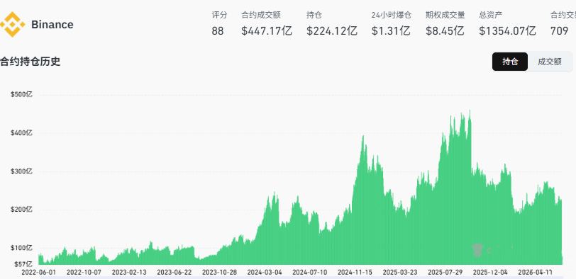Click the time range slider bar below chart
Screen dimensions: 576x279
pos(301,278)
